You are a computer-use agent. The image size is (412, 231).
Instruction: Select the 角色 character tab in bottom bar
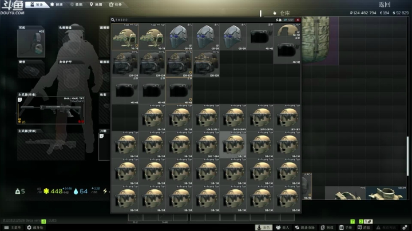pyautogui.click(x=264, y=228)
